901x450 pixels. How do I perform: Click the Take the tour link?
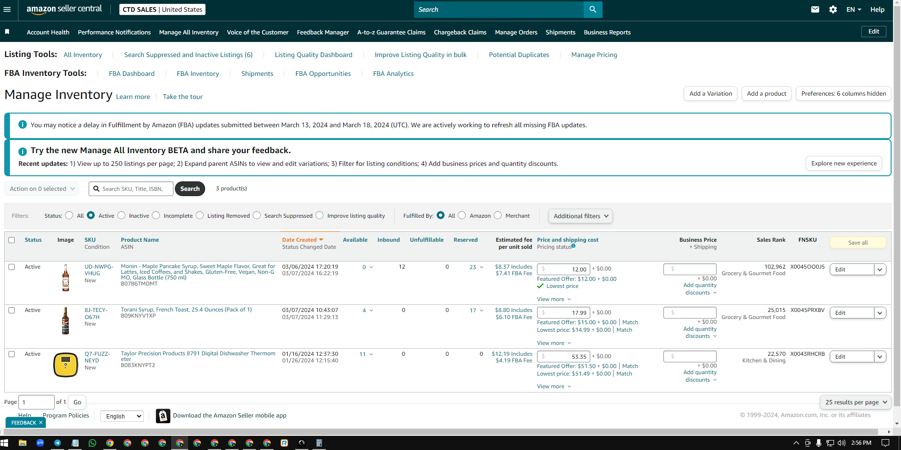point(183,97)
